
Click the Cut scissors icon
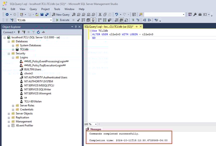pyautogui.click(x=100, y=14)
